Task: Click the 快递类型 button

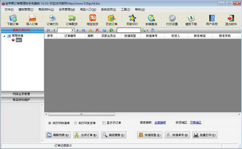Action: [x=150, y=135]
